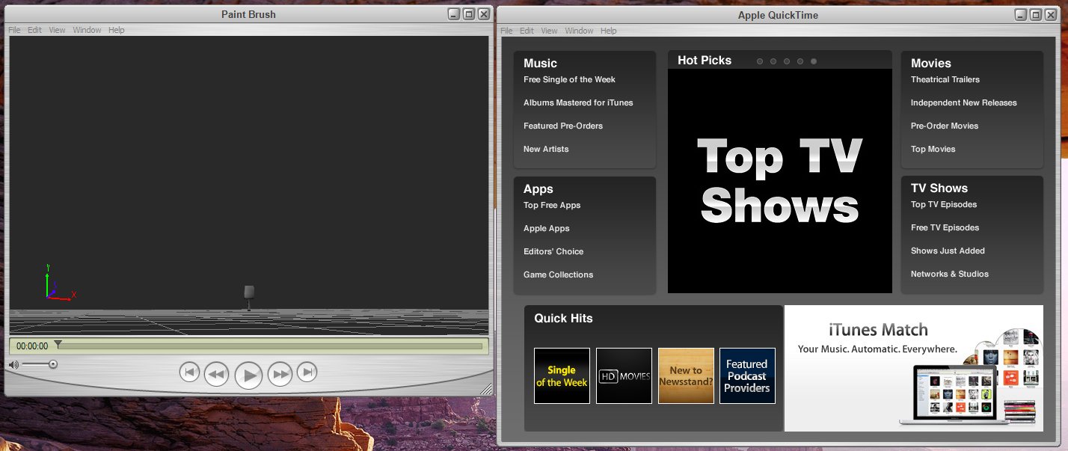Skip to the beginning in Paint Brush
Image resolution: width=1068 pixels, height=451 pixels.
(189, 372)
